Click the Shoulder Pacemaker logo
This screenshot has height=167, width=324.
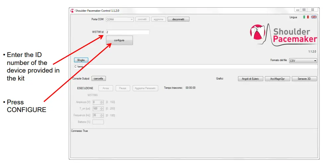click(x=283, y=34)
